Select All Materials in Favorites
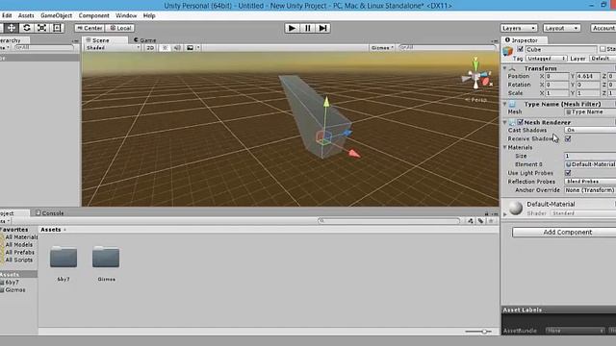 [x=21, y=237]
